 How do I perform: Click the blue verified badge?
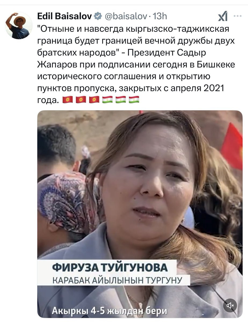pyautogui.click(x=98, y=17)
